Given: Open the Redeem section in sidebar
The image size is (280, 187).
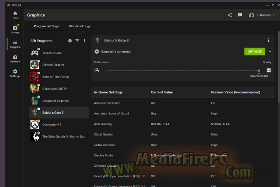Looking at the screenshot, I should tap(15, 59).
